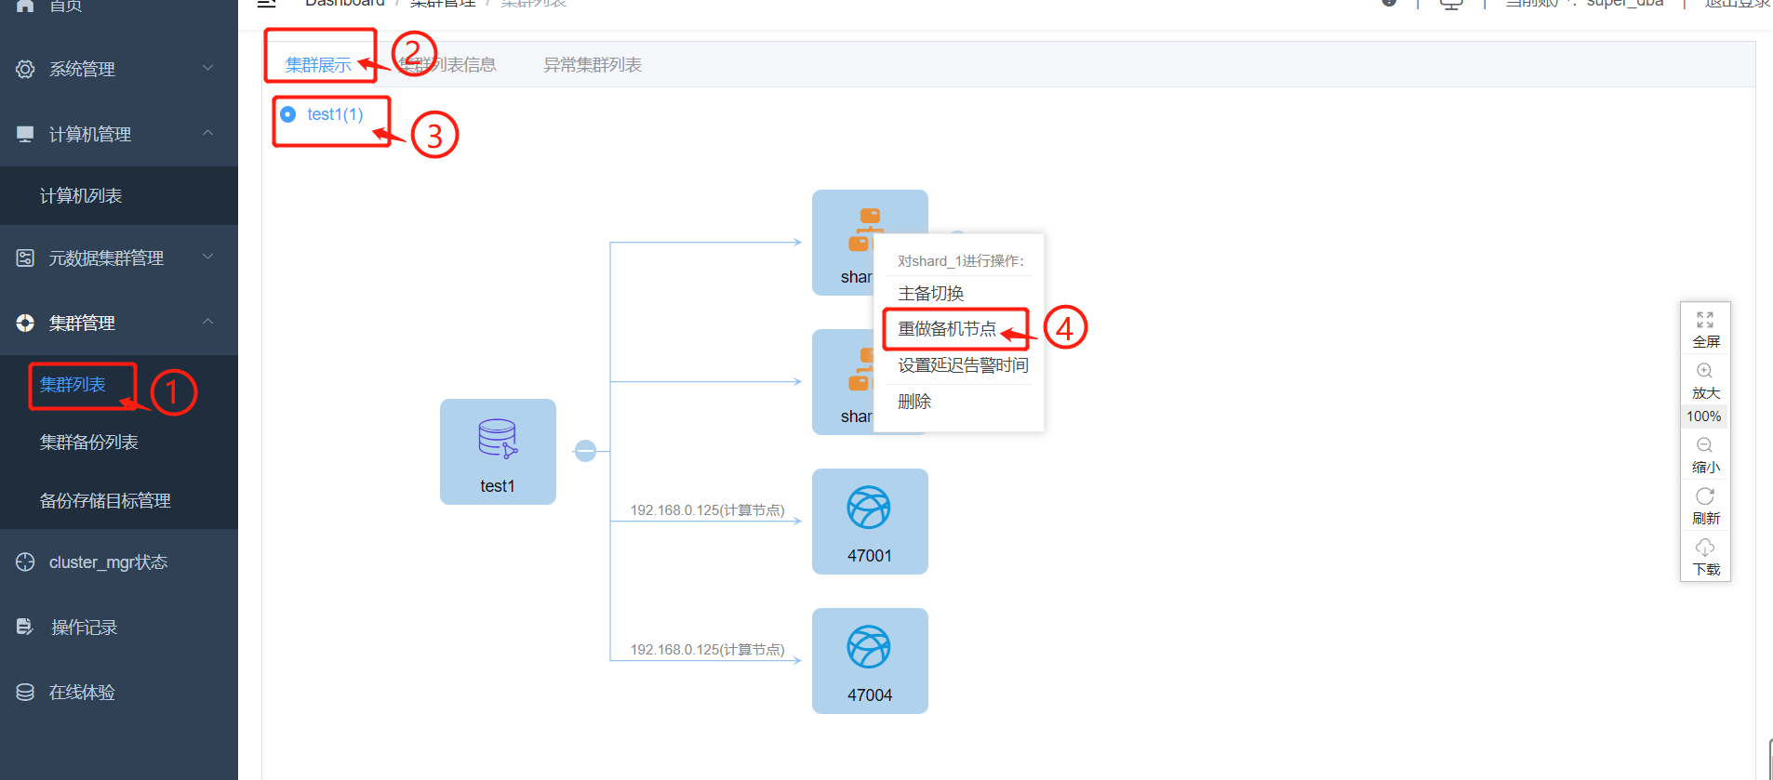Click the 删除 option in the context menu
The width and height of the screenshot is (1773, 780).
tap(914, 402)
